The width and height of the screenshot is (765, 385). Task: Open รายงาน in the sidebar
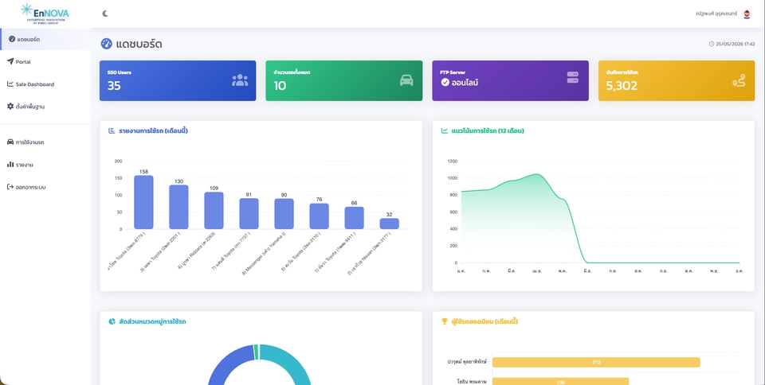[45, 165]
